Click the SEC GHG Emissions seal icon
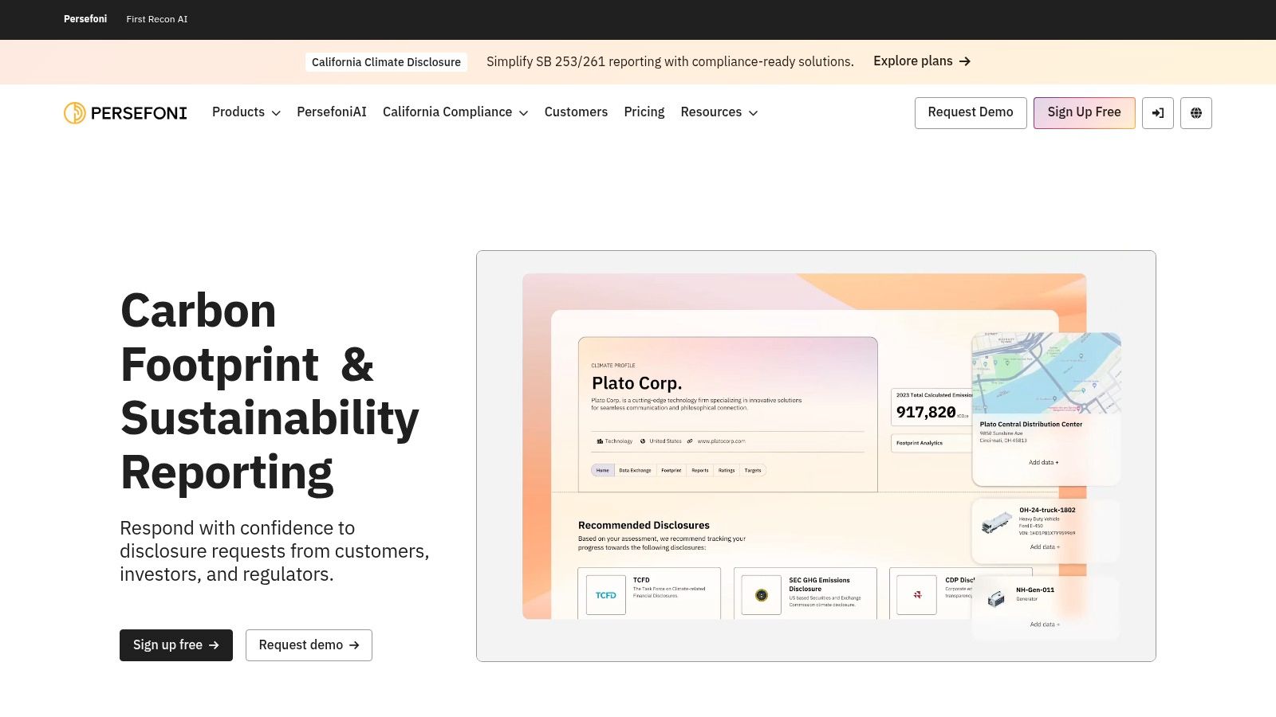1276x717 pixels. click(x=762, y=595)
